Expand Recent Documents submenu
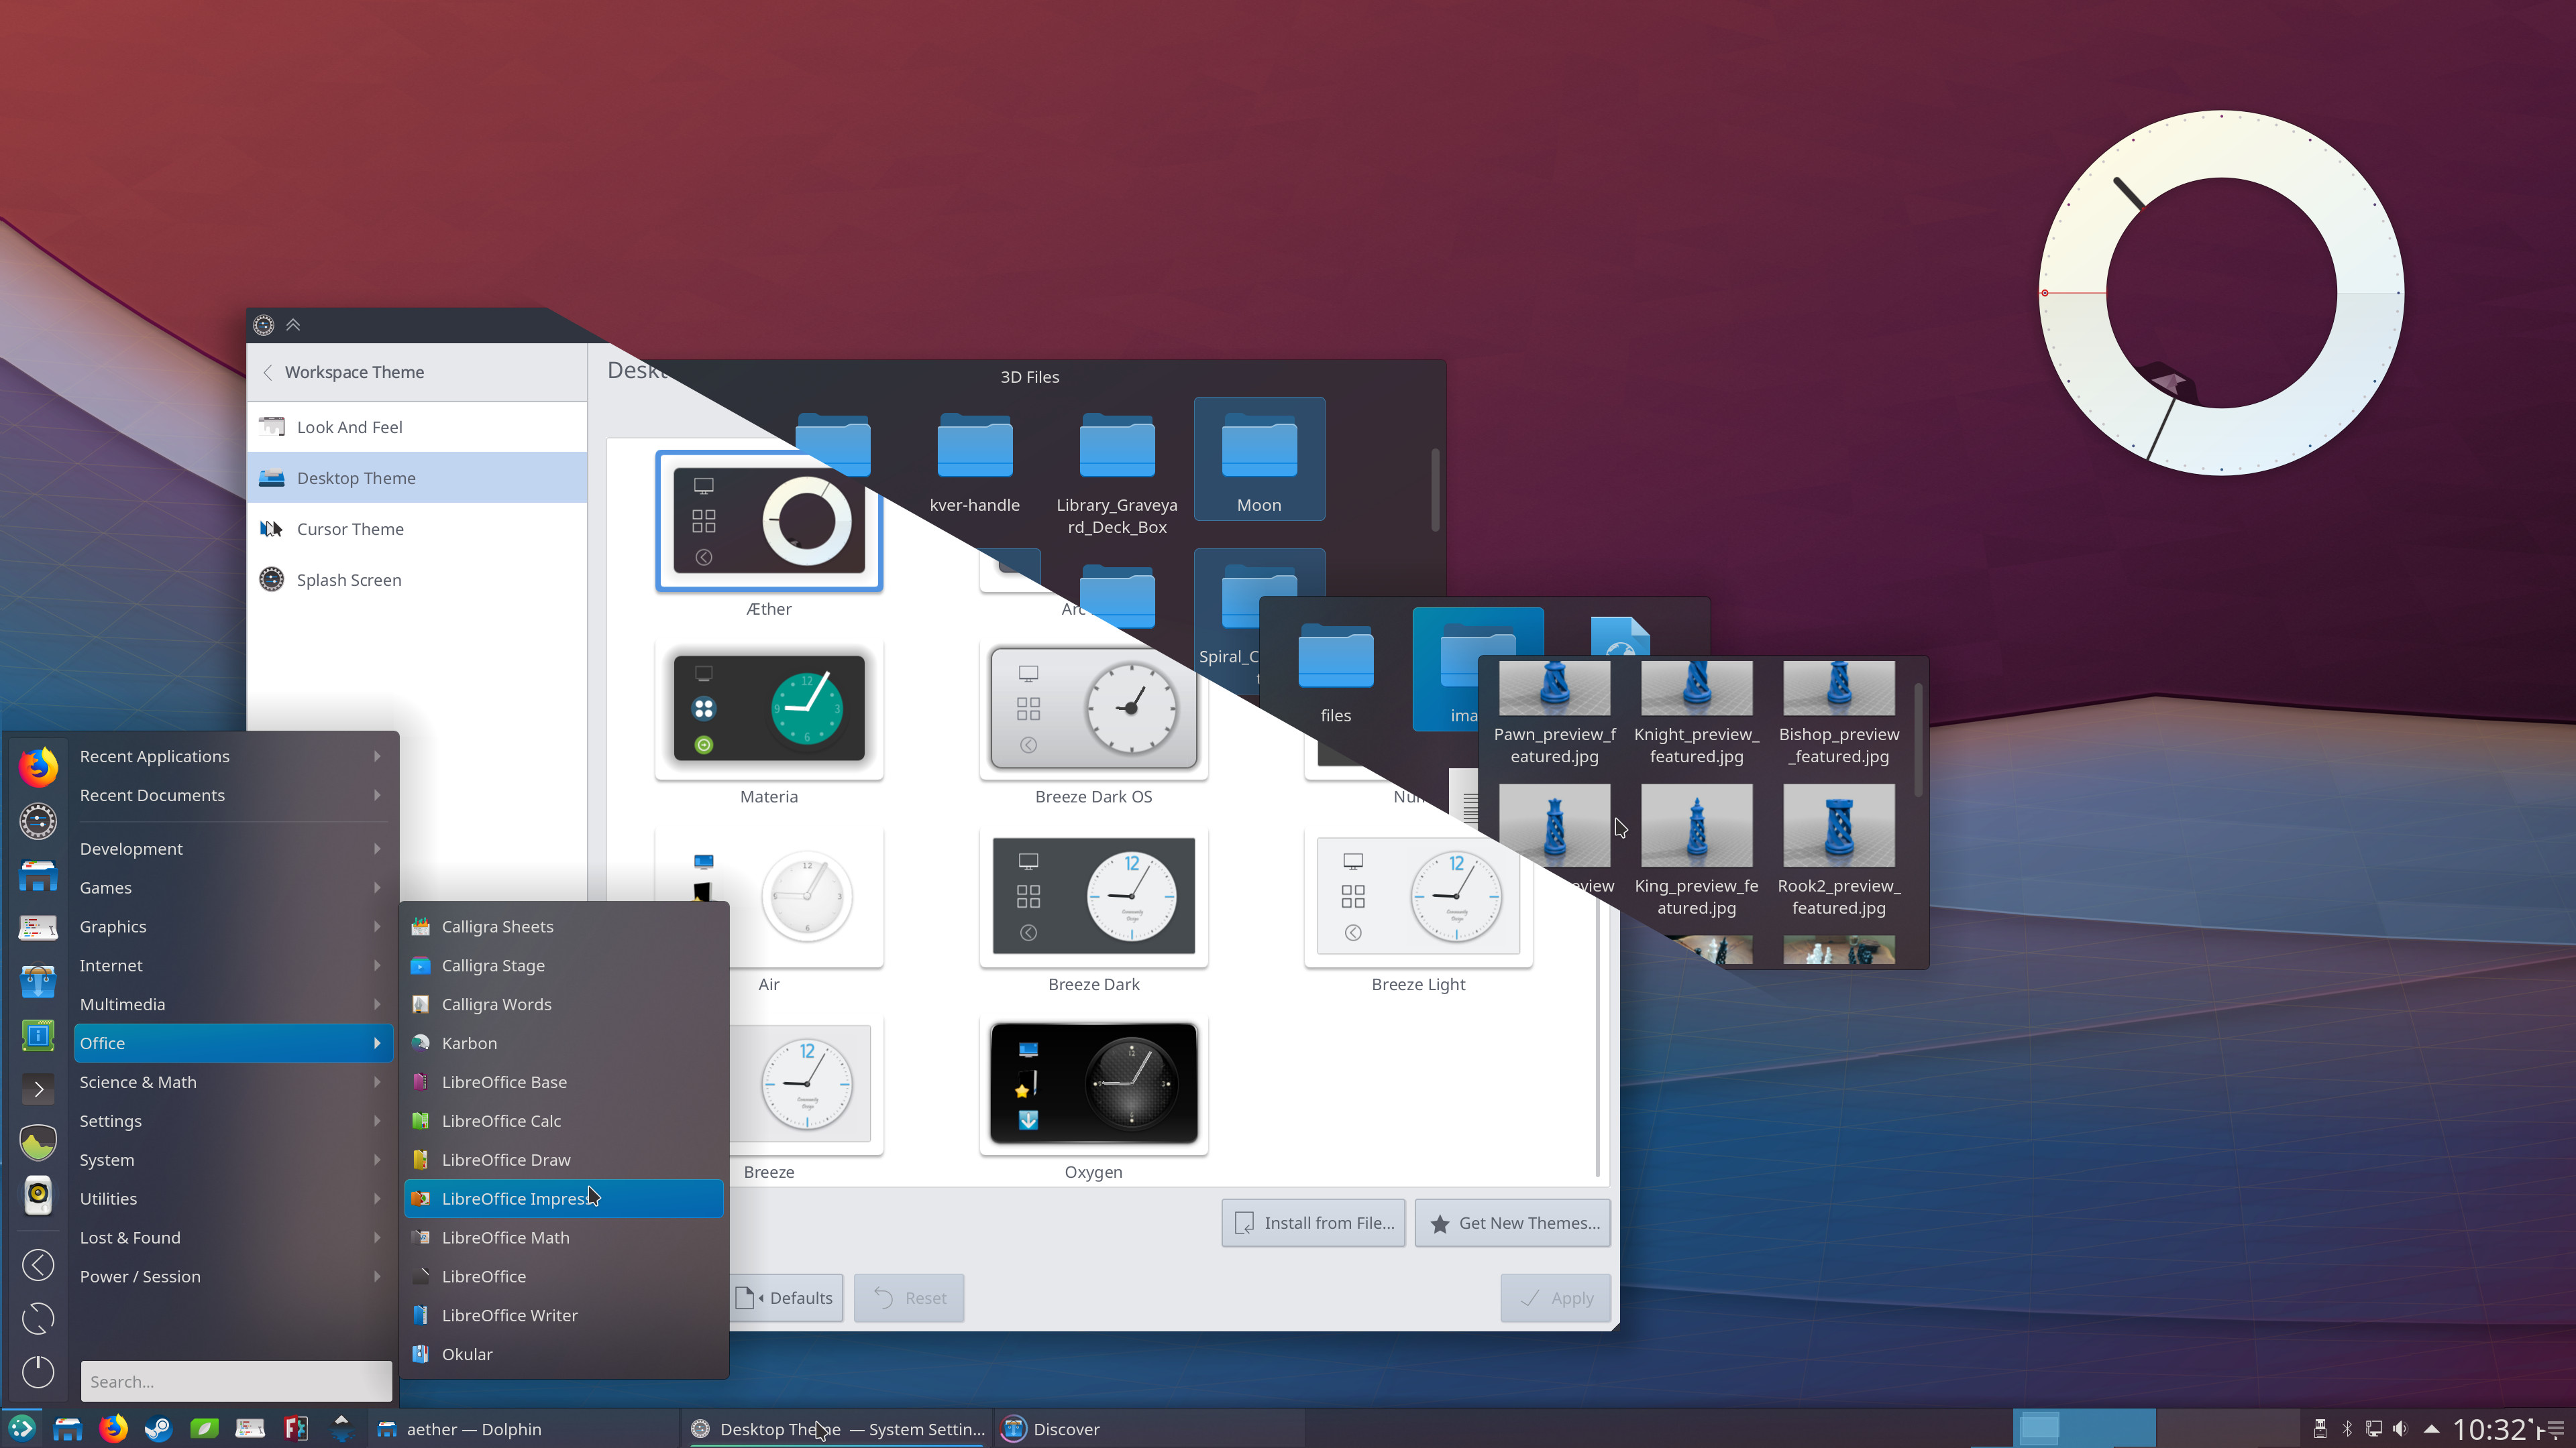2576x1448 pixels. [233, 796]
